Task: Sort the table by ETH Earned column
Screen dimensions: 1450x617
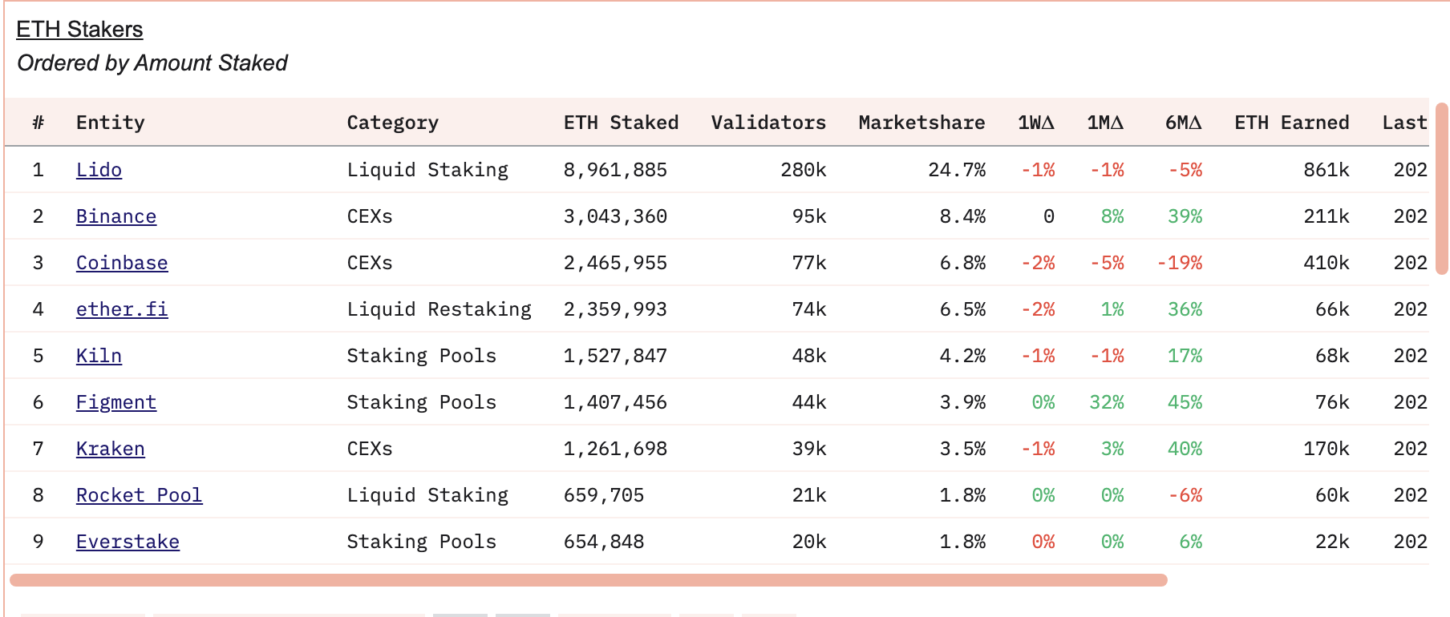Action: [x=1290, y=122]
